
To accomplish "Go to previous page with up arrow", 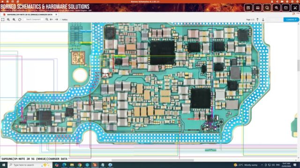I will pos(257,20).
